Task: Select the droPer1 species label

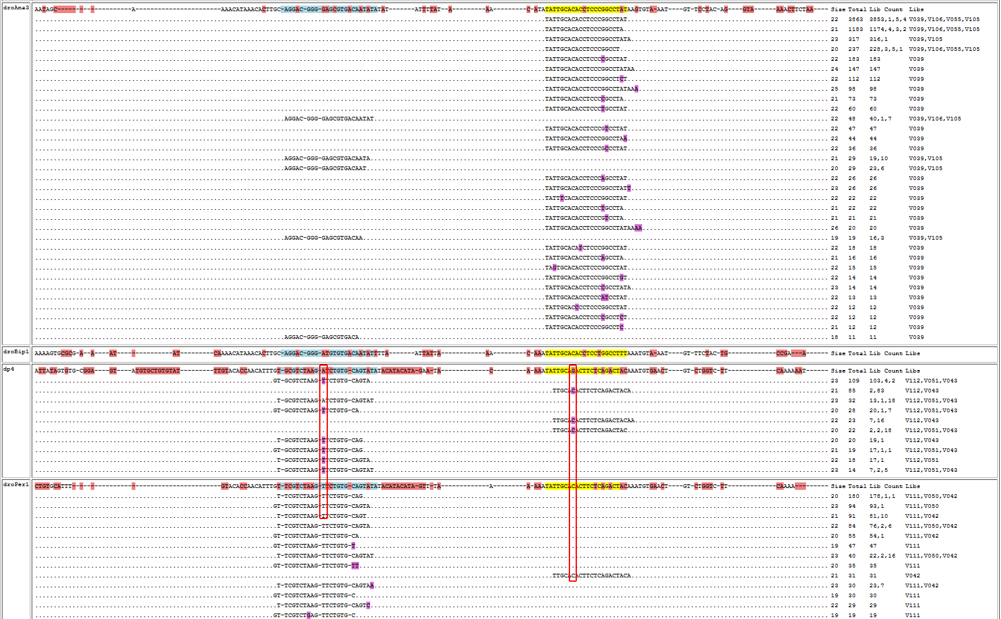Action: point(16,485)
